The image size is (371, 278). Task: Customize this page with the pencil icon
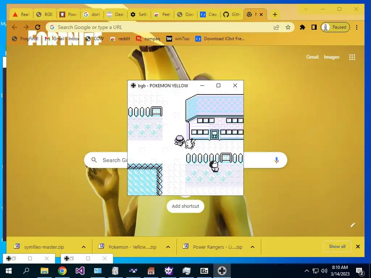click(x=353, y=225)
